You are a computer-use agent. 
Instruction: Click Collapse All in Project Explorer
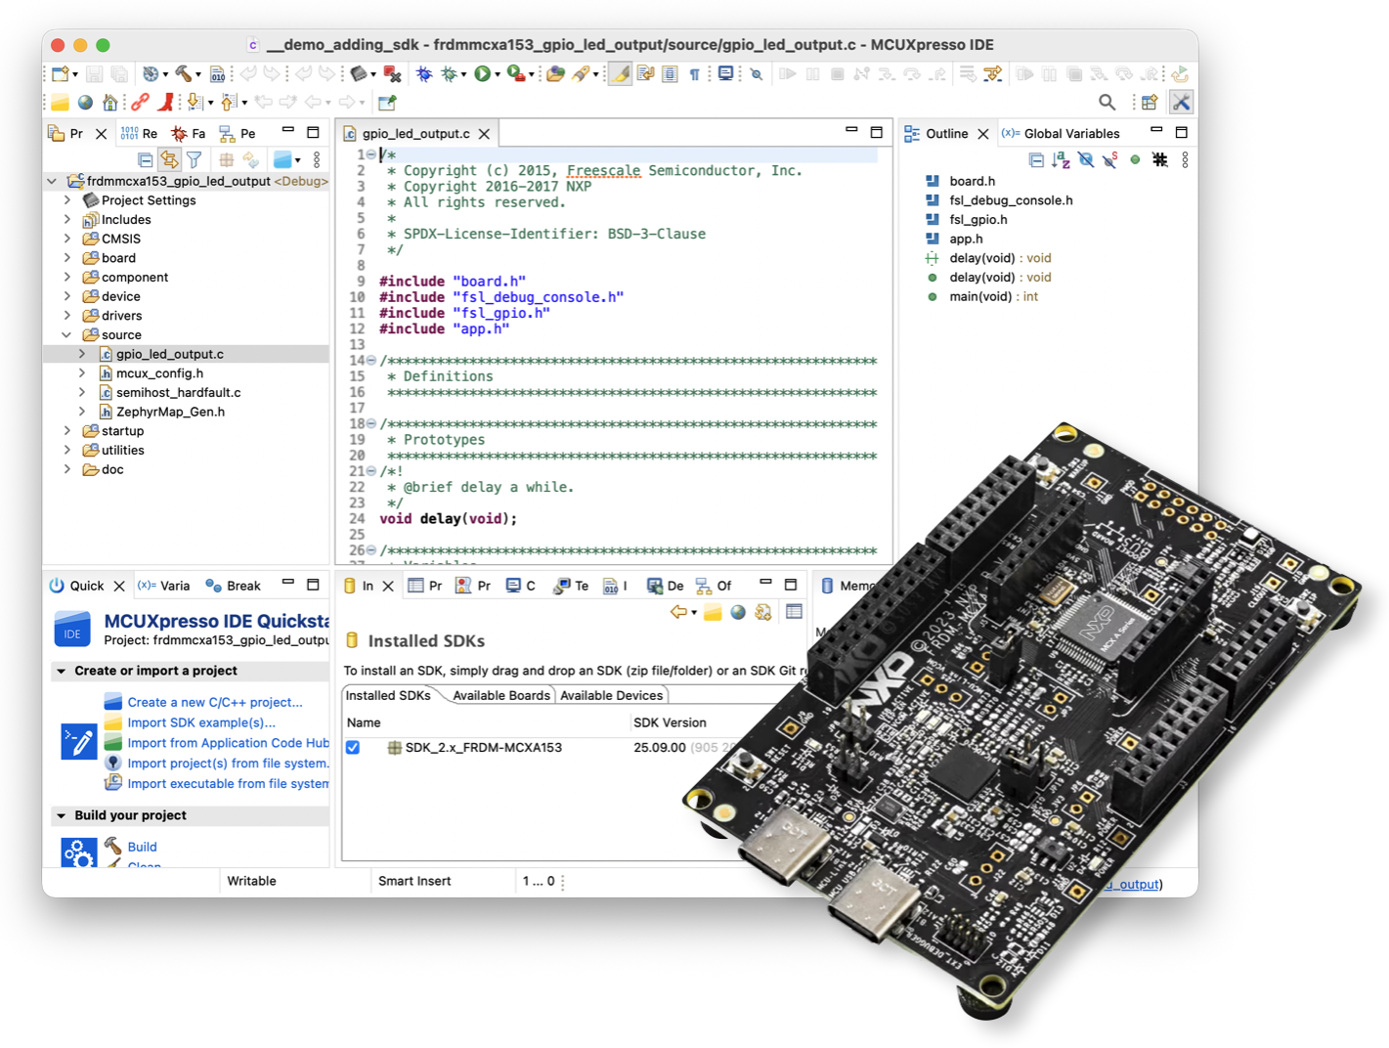[145, 159]
